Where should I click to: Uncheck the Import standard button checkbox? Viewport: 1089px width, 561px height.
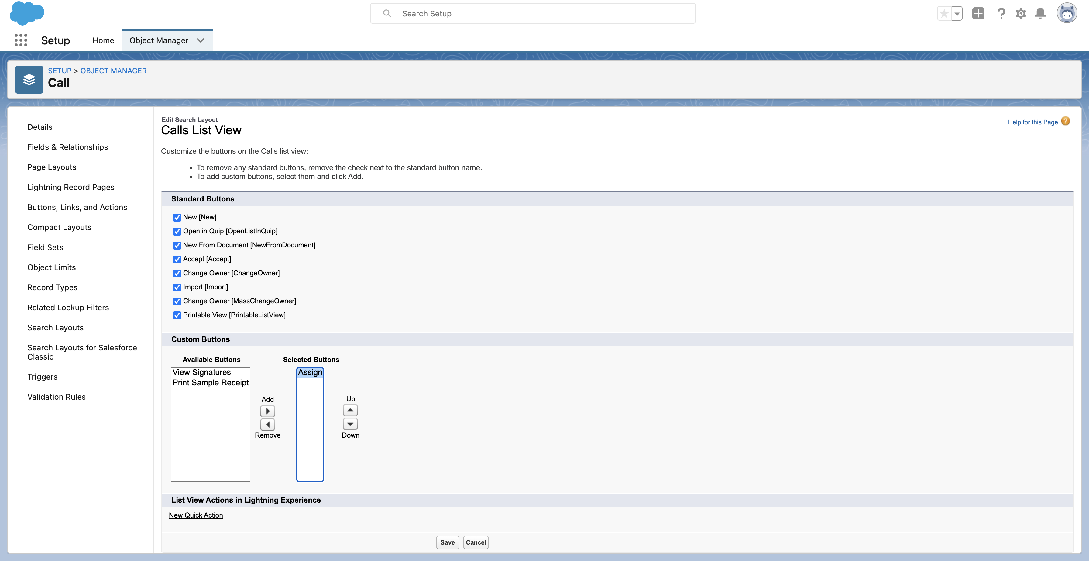tap(177, 287)
